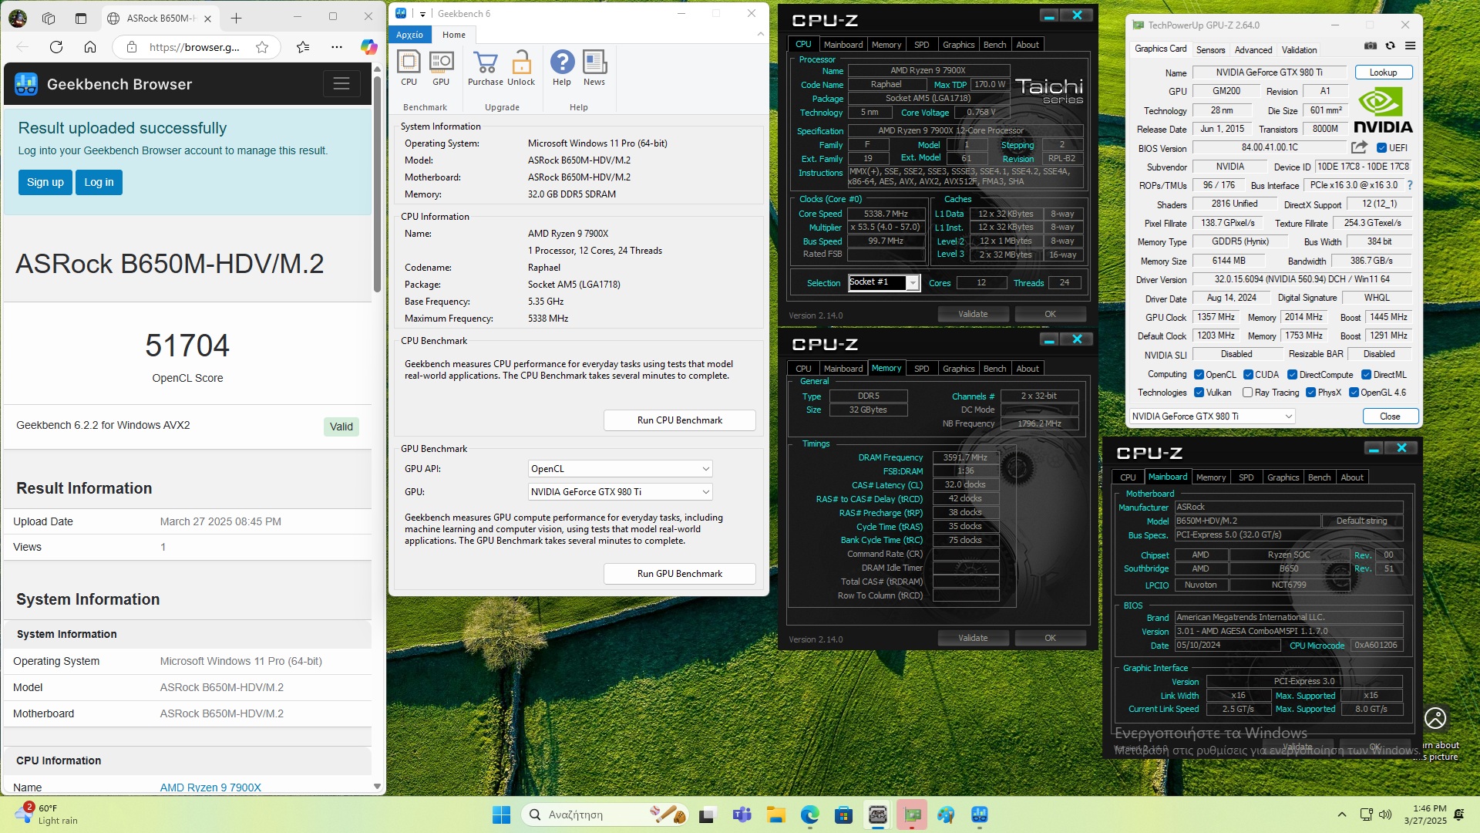Click the Unlock padlock icon in Geekbench
The width and height of the screenshot is (1480, 833).
click(x=521, y=68)
